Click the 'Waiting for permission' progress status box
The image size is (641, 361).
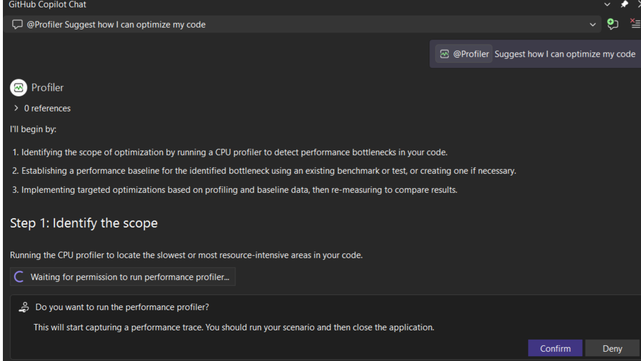tap(123, 277)
